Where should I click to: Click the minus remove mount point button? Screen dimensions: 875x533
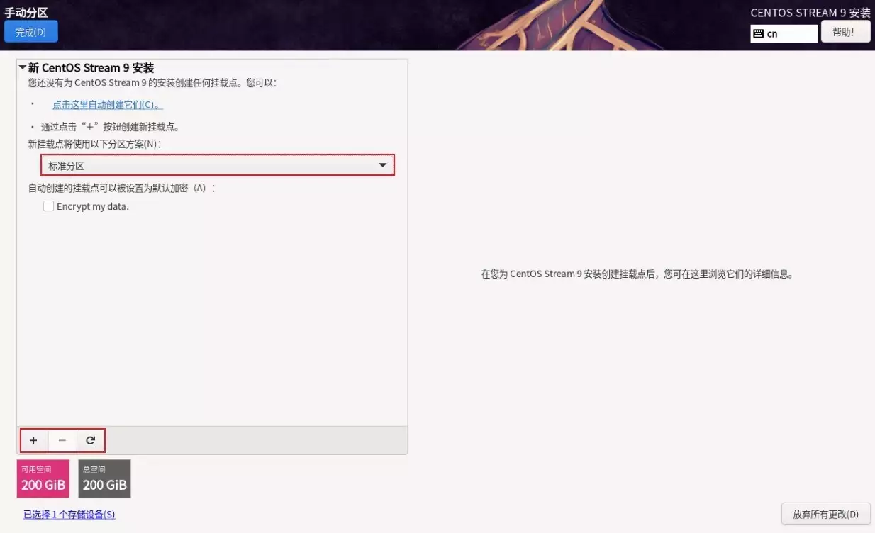coord(62,440)
